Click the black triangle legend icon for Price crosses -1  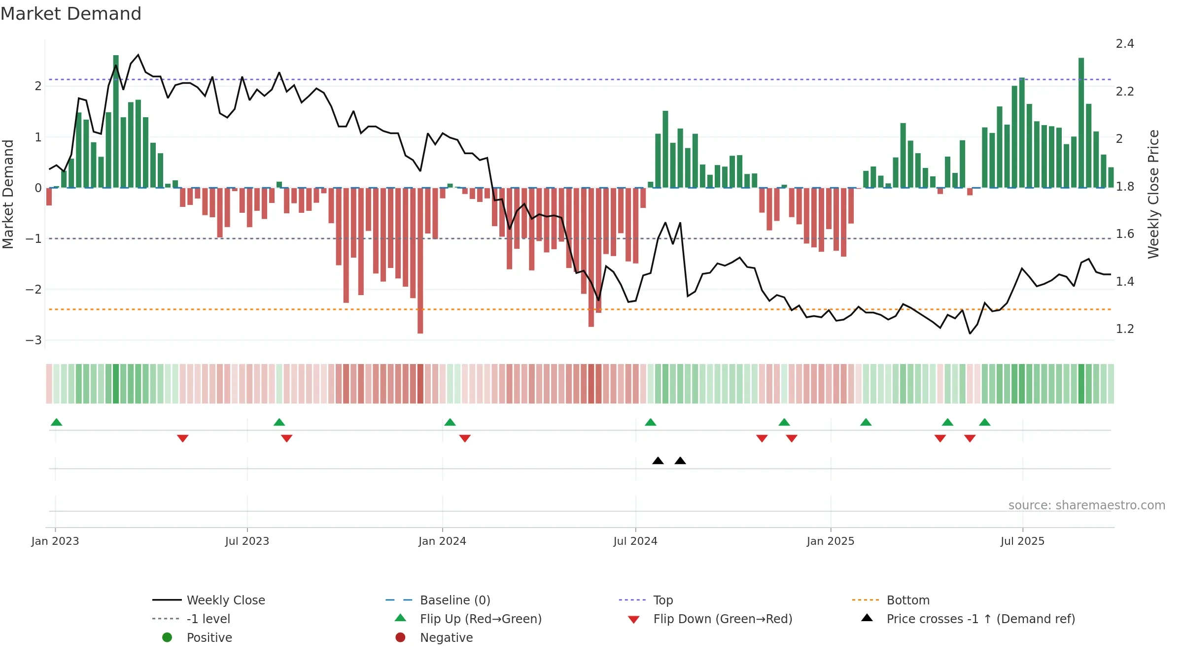pos(867,618)
